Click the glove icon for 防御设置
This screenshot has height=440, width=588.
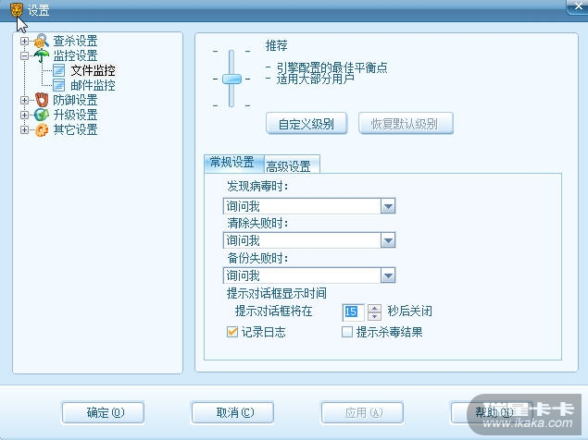(x=42, y=100)
